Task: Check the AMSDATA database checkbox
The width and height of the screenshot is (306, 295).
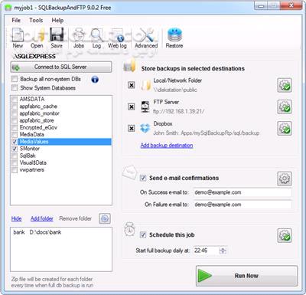Action: [x=15, y=99]
